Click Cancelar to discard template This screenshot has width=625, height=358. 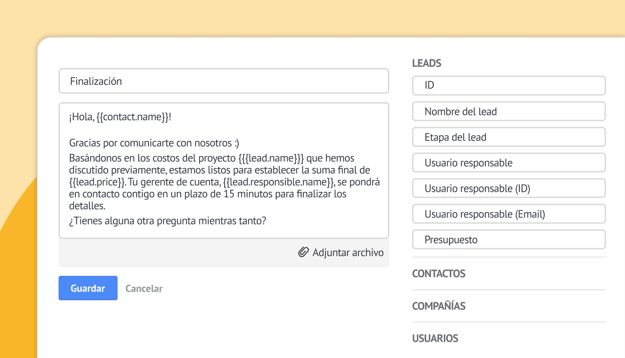click(x=144, y=289)
